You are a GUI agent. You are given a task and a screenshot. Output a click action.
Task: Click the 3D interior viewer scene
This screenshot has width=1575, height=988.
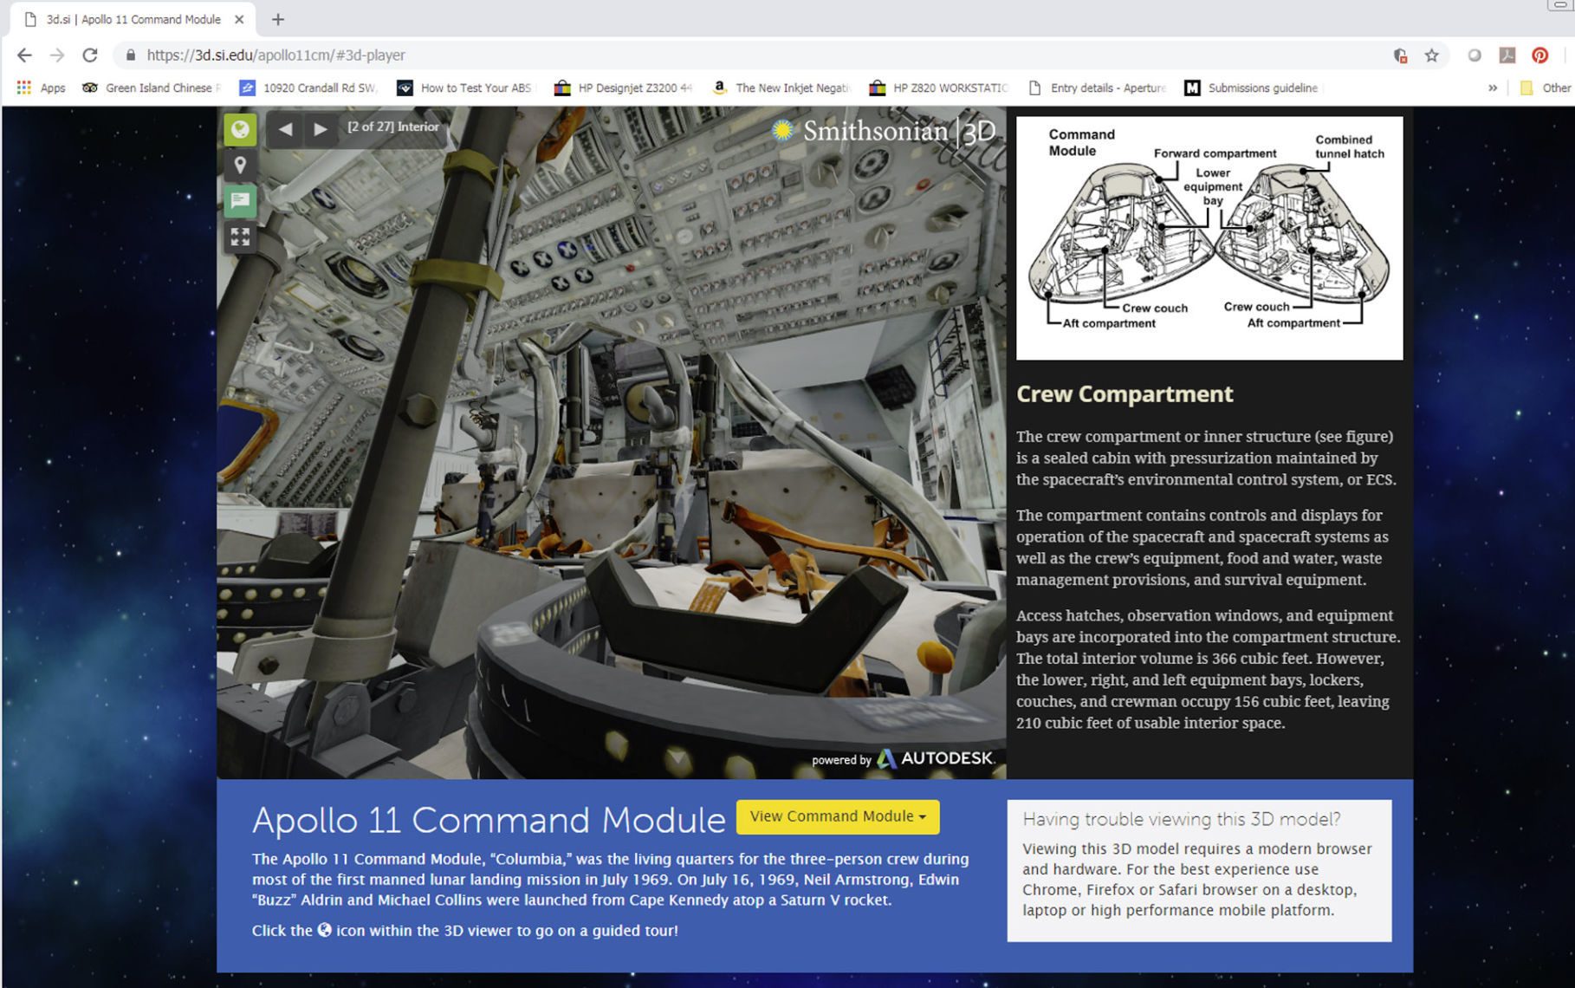click(x=612, y=442)
